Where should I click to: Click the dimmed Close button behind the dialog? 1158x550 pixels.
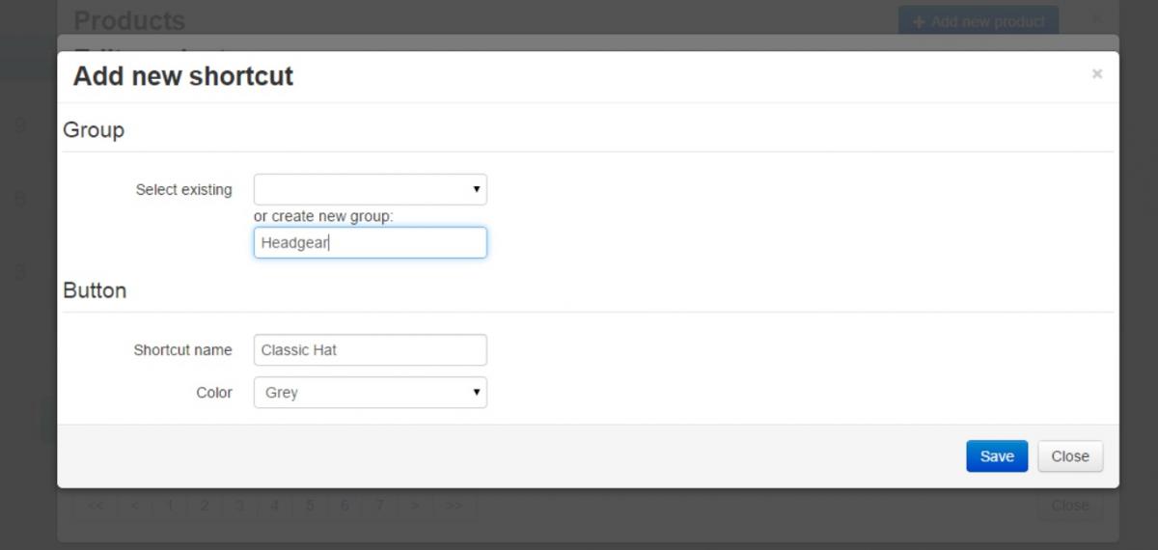1070,506
